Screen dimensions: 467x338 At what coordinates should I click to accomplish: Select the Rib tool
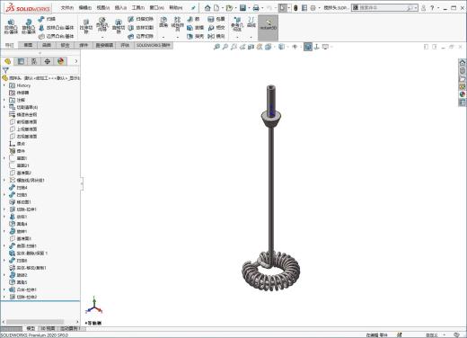coord(193,19)
